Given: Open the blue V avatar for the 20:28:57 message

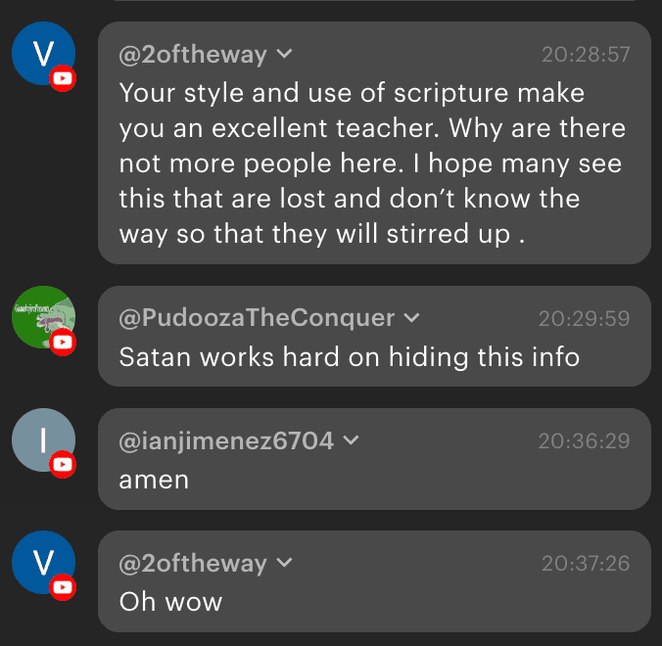Looking at the screenshot, I should (x=42, y=54).
